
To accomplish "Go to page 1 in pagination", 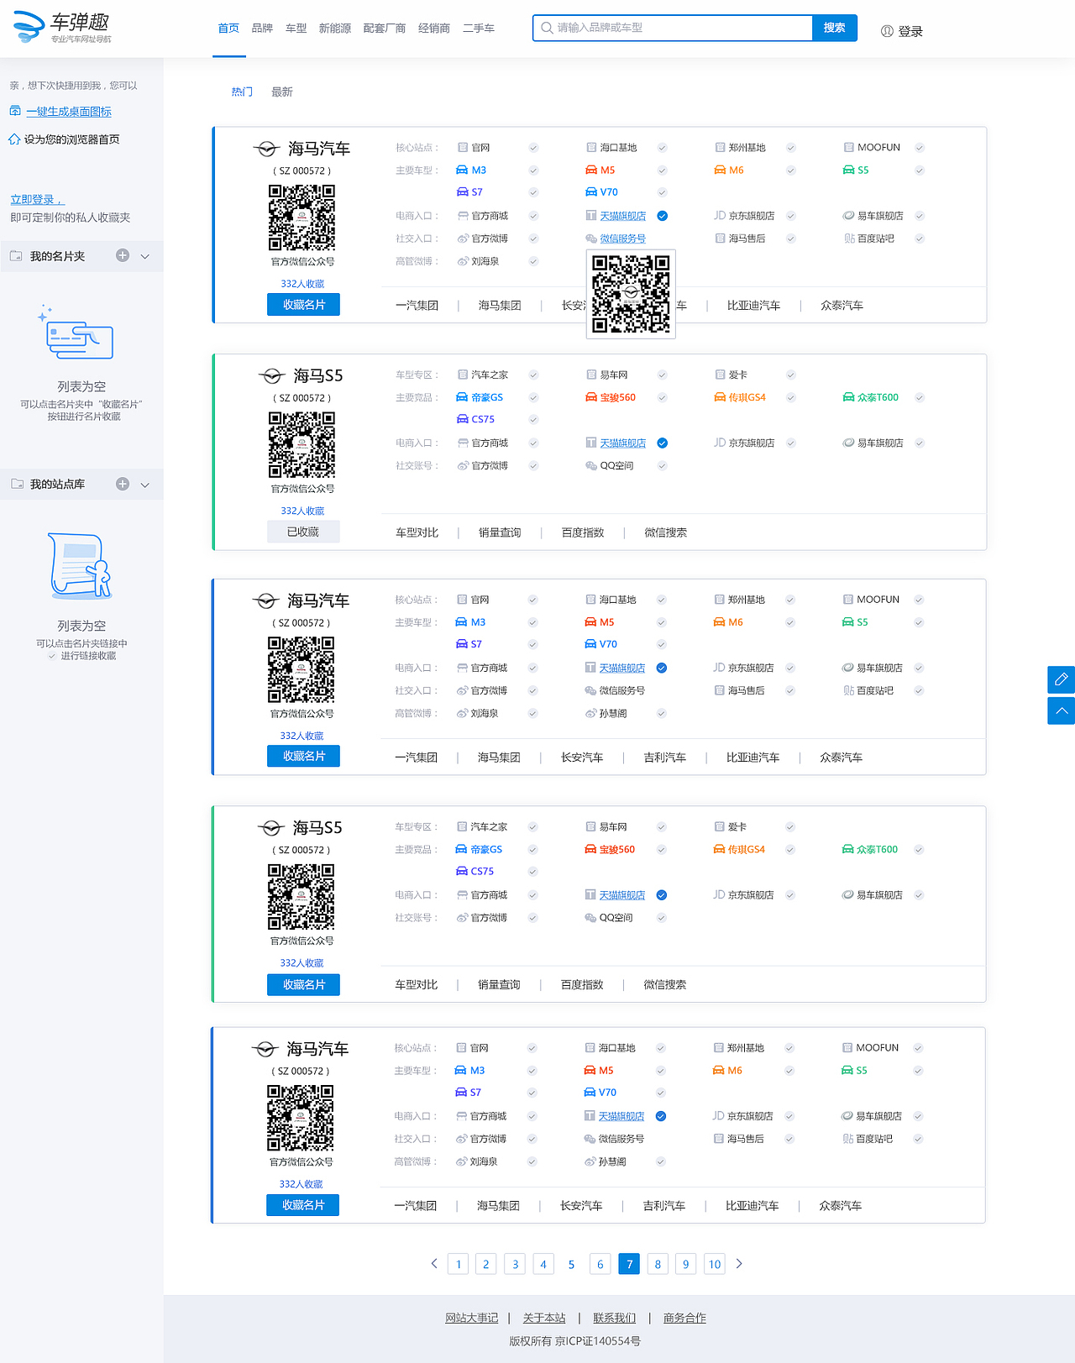I will tap(458, 1264).
